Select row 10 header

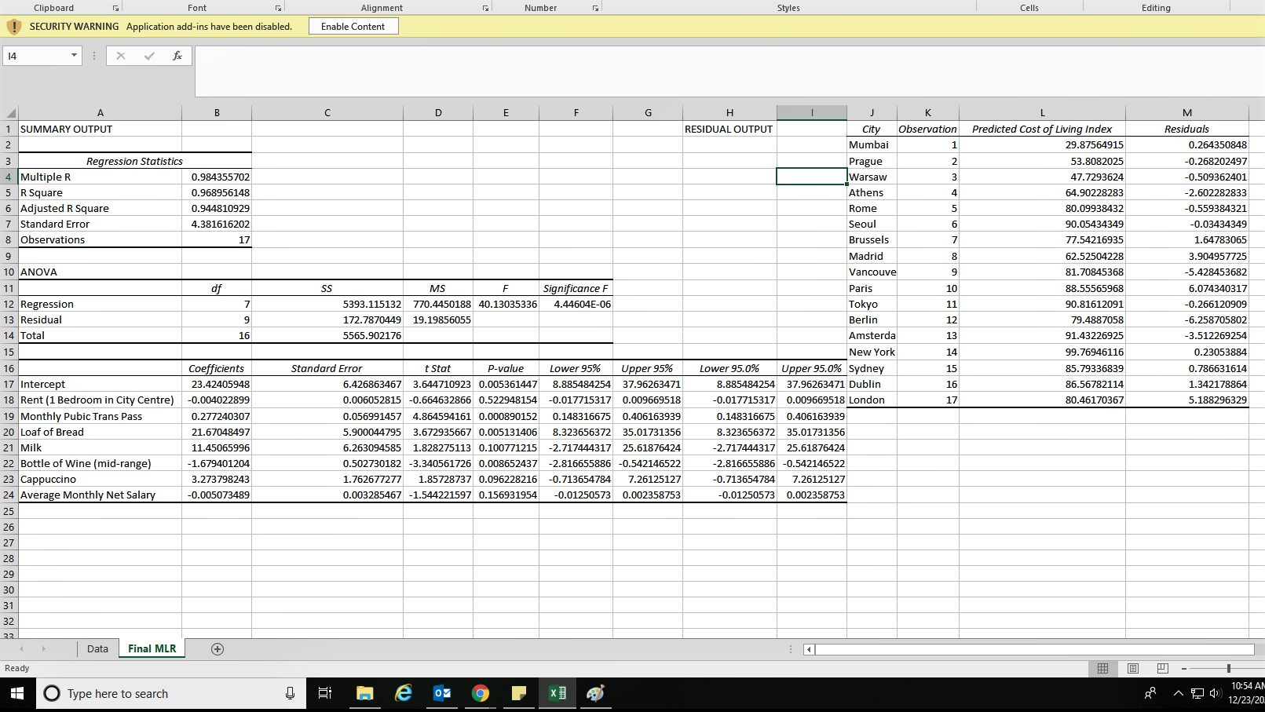pos(9,272)
